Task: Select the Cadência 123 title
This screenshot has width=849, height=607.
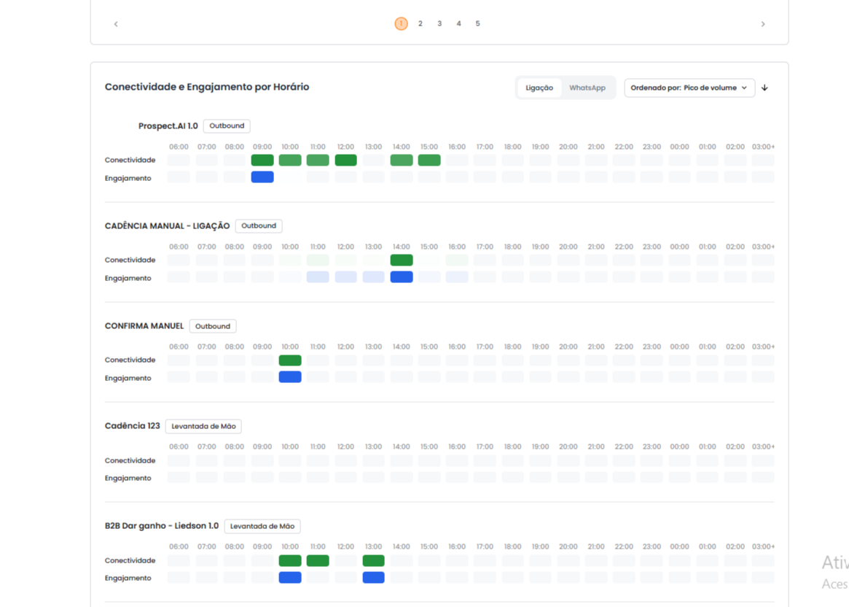Action: tap(133, 426)
